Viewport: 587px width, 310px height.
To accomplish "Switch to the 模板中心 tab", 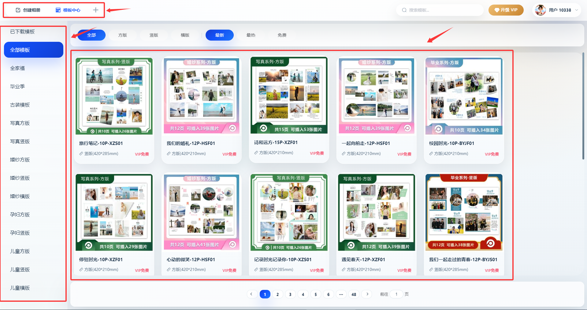I will [72, 10].
